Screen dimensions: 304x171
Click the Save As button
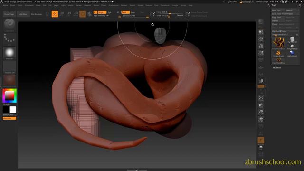point(292,10)
